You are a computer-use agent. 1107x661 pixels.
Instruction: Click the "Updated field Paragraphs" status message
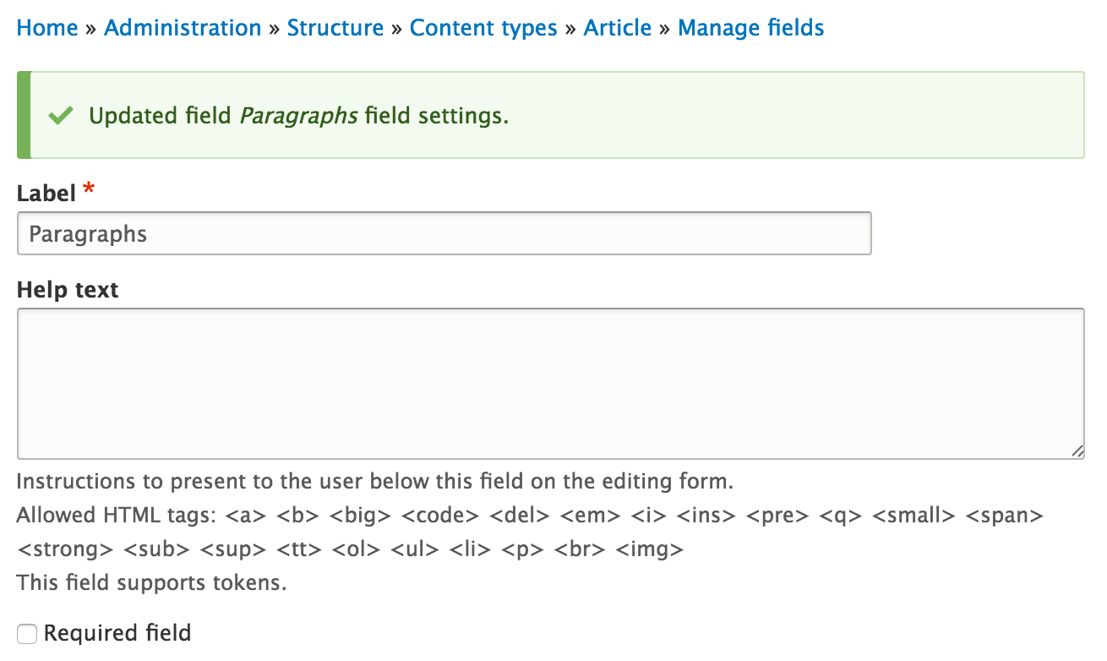[298, 116]
